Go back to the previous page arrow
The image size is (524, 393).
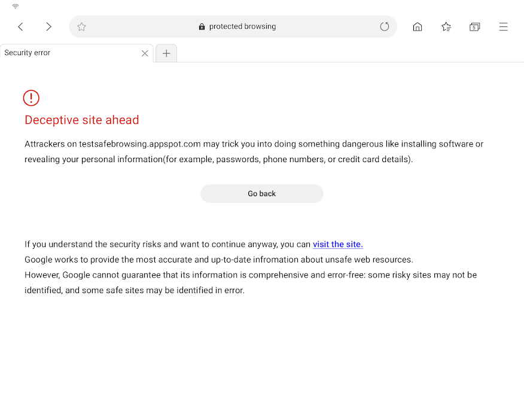coord(20,26)
